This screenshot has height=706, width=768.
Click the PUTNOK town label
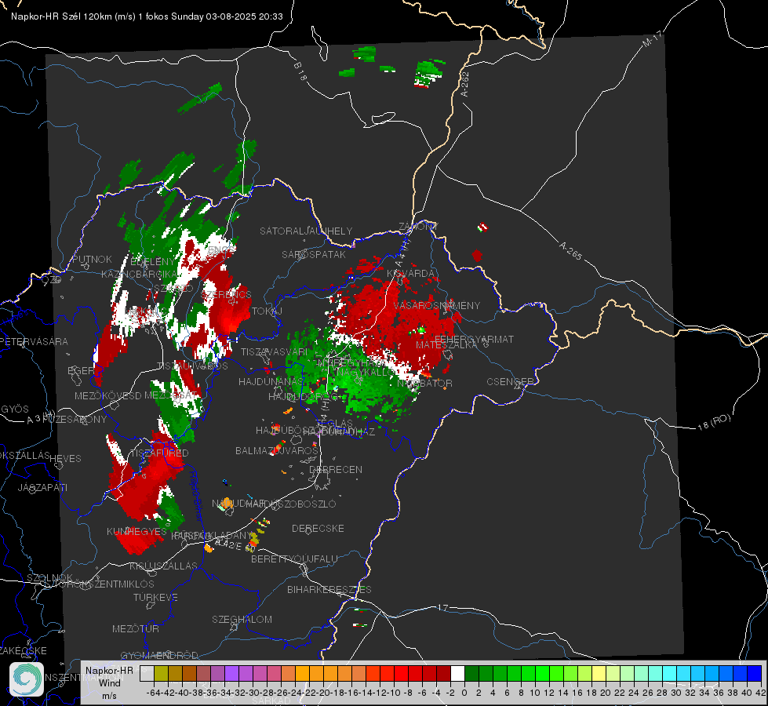pos(92,259)
